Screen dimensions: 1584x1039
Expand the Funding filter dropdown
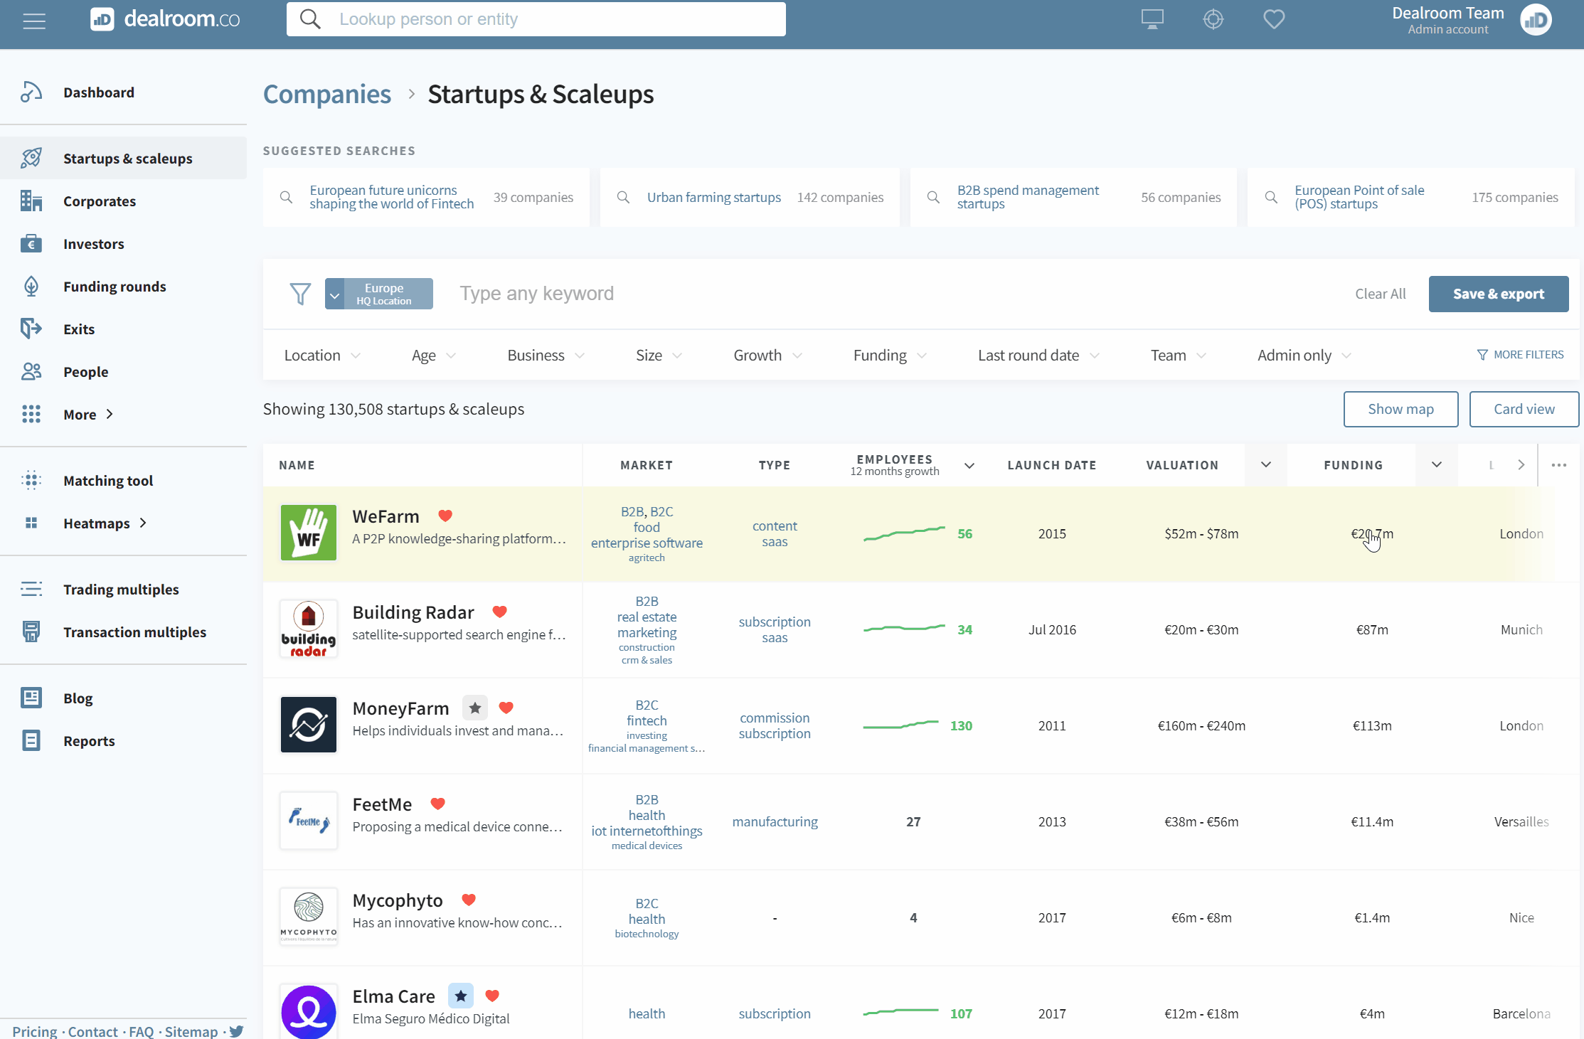tap(890, 356)
